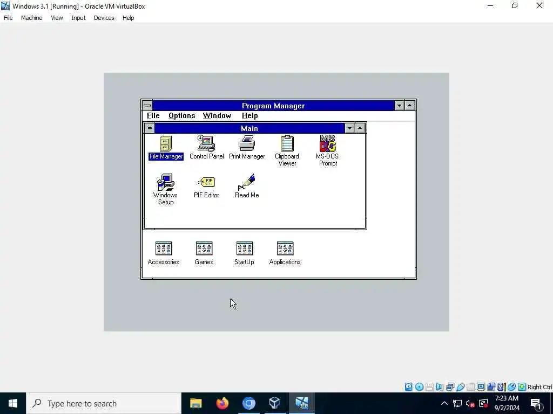Select the Accessories program group icon
The width and height of the screenshot is (553, 414).
point(163,253)
